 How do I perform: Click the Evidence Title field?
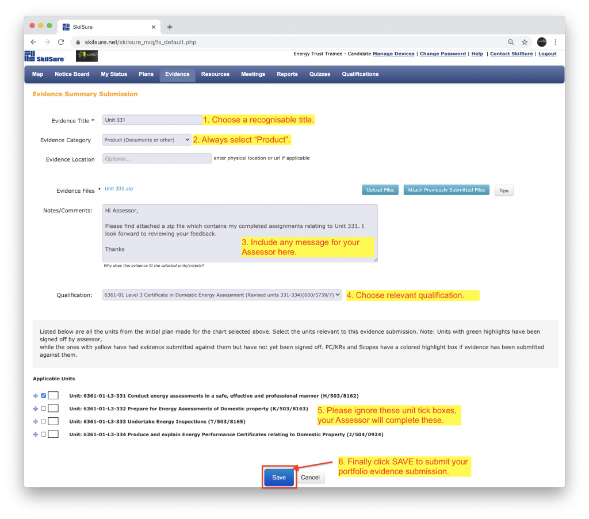(152, 120)
